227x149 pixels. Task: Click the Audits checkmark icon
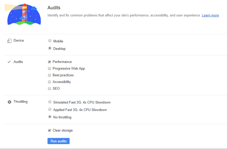coord(9,62)
